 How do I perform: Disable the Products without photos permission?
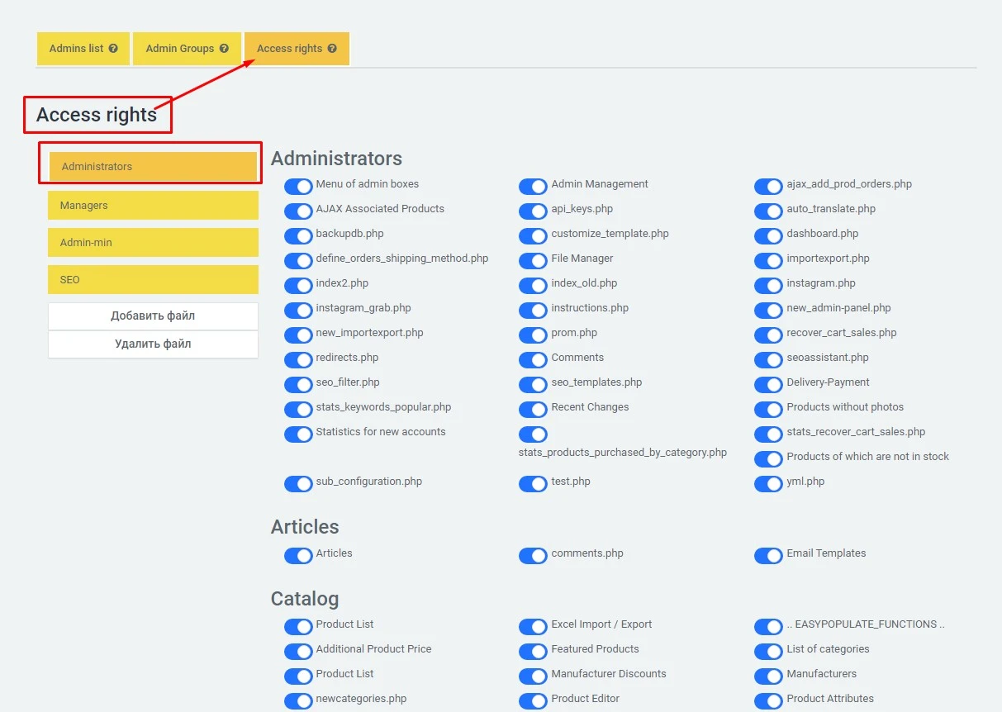click(x=768, y=409)
